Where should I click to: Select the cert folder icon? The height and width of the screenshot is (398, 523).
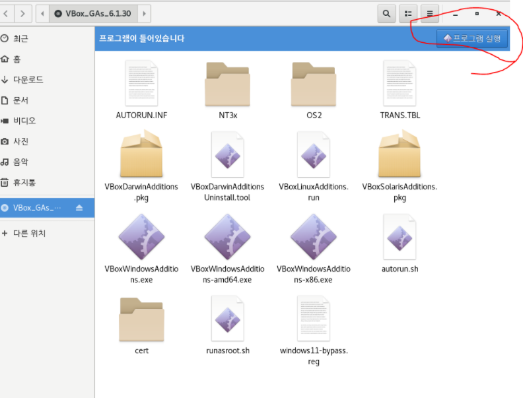(141, 319)
